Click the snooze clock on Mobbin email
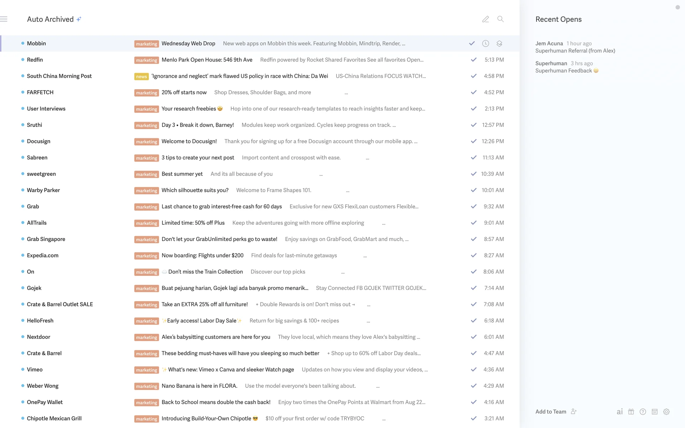This screenshot has width=685, height=428. tap(486, 44)
